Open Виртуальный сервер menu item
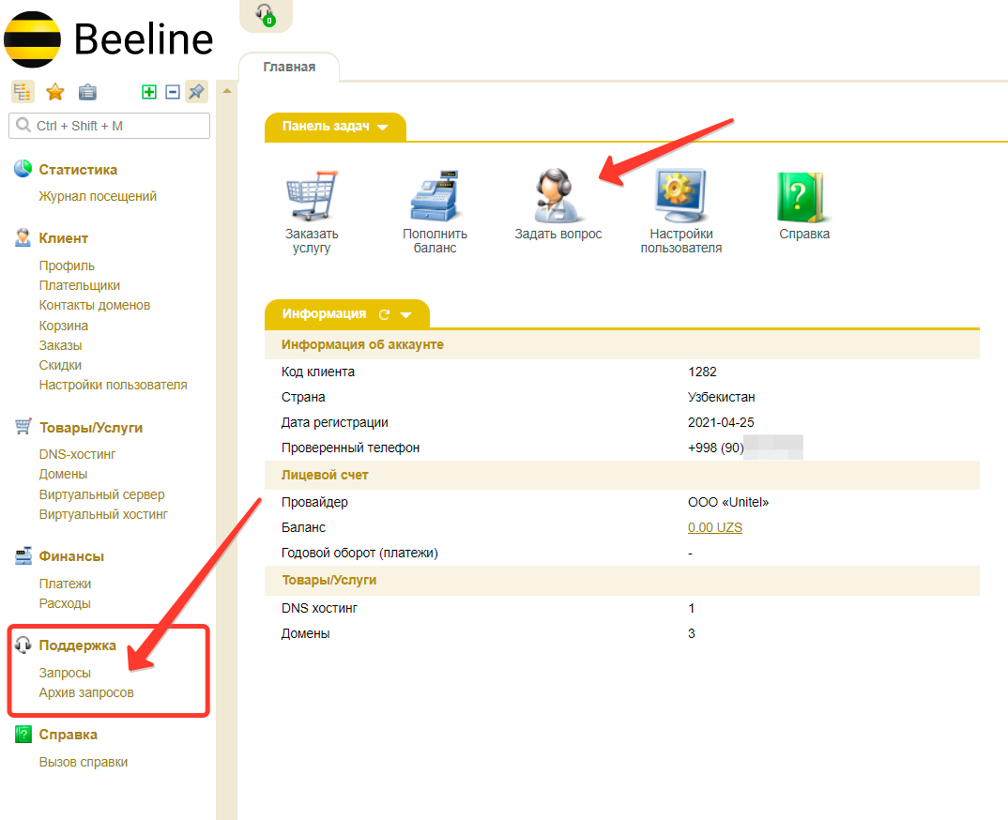Viewport: 1008px width, 820px height. pos(101,494)
